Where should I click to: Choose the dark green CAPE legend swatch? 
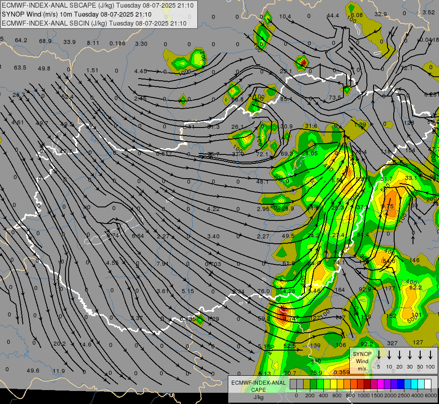[x=313, y=384]
